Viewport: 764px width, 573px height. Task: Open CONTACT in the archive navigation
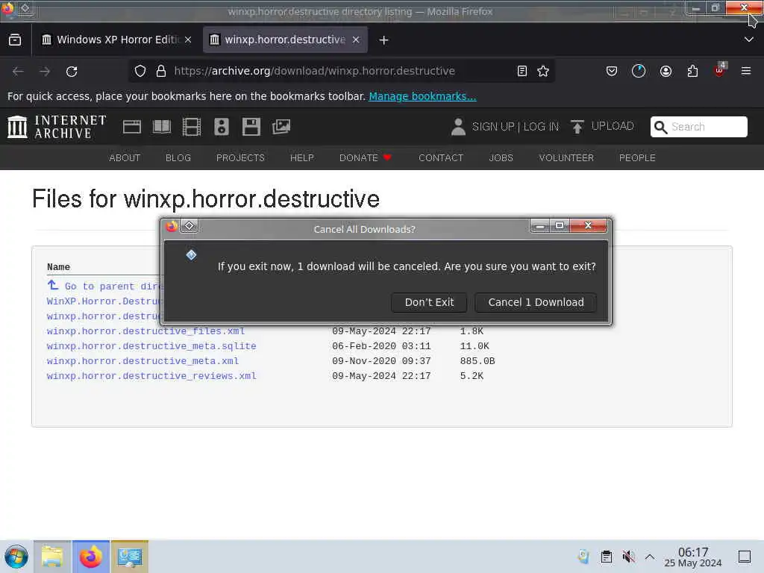point(440,158)
